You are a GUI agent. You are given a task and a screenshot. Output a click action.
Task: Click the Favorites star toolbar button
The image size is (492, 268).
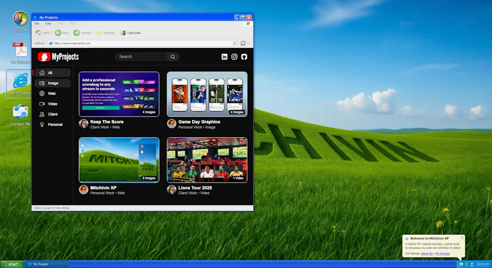(x=105, y=32)
